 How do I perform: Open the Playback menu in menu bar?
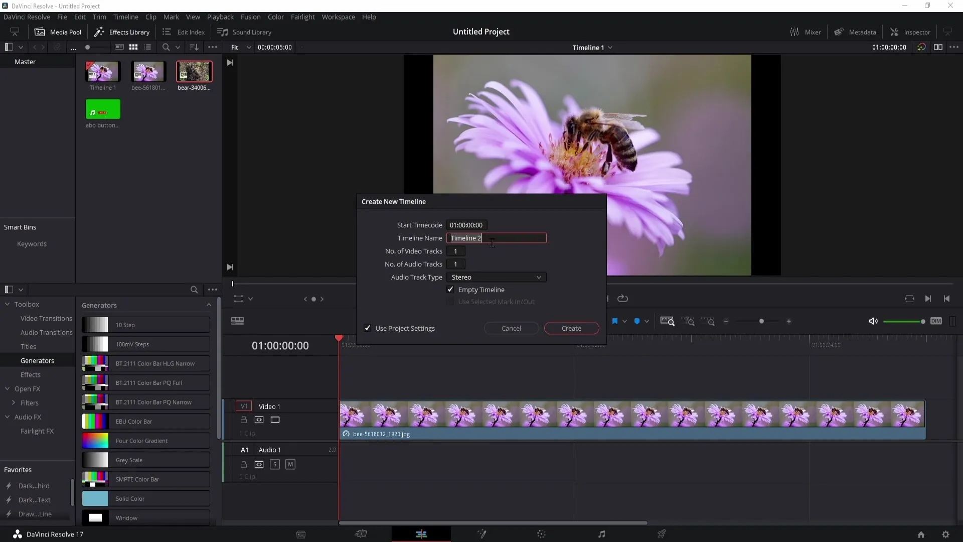tap(221, 17)
